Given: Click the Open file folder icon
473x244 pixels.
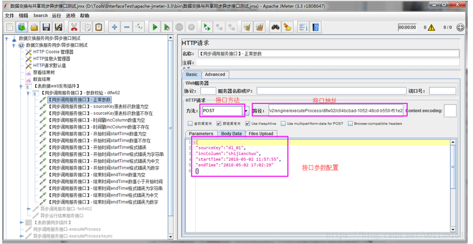Looking at the screenshot, I should [x=34, y=27].
